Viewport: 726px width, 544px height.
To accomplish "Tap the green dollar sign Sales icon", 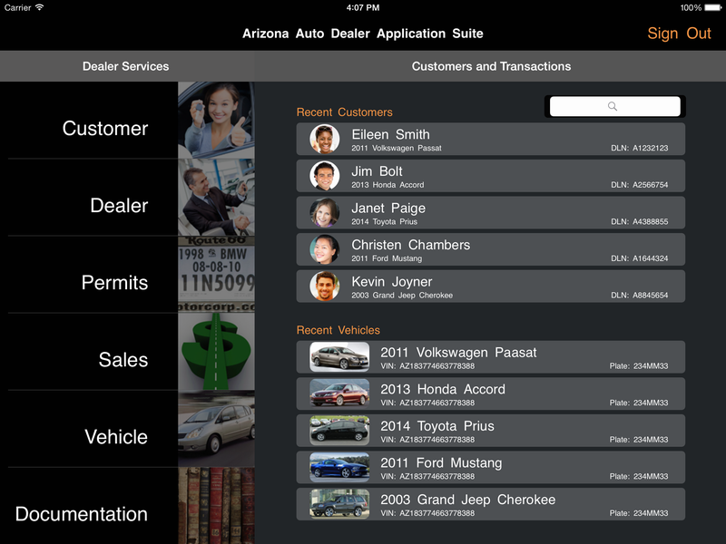I will pos(216,352).
